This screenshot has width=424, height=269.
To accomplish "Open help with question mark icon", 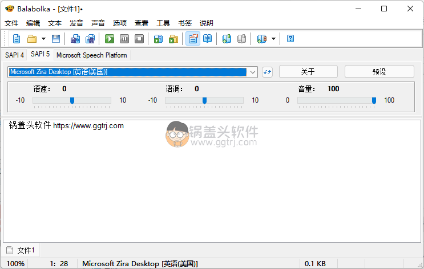I will click(x=290, y=39).
